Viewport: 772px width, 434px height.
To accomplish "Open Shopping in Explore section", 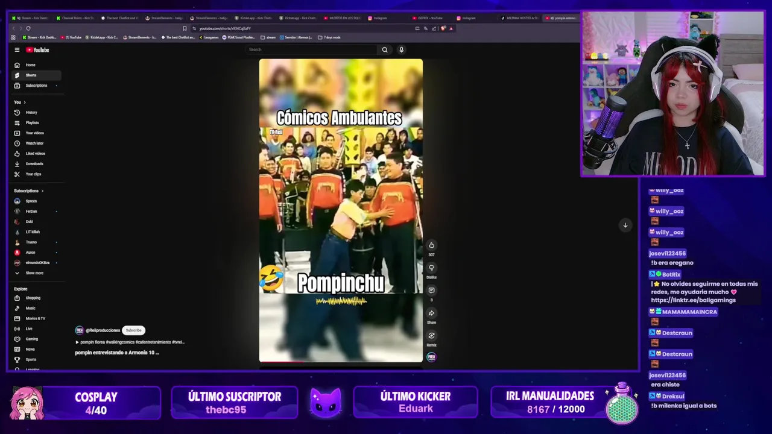I will point(36,298).
